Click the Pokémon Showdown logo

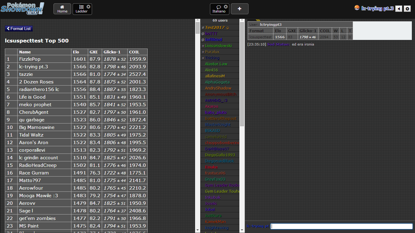click(22, 8)
